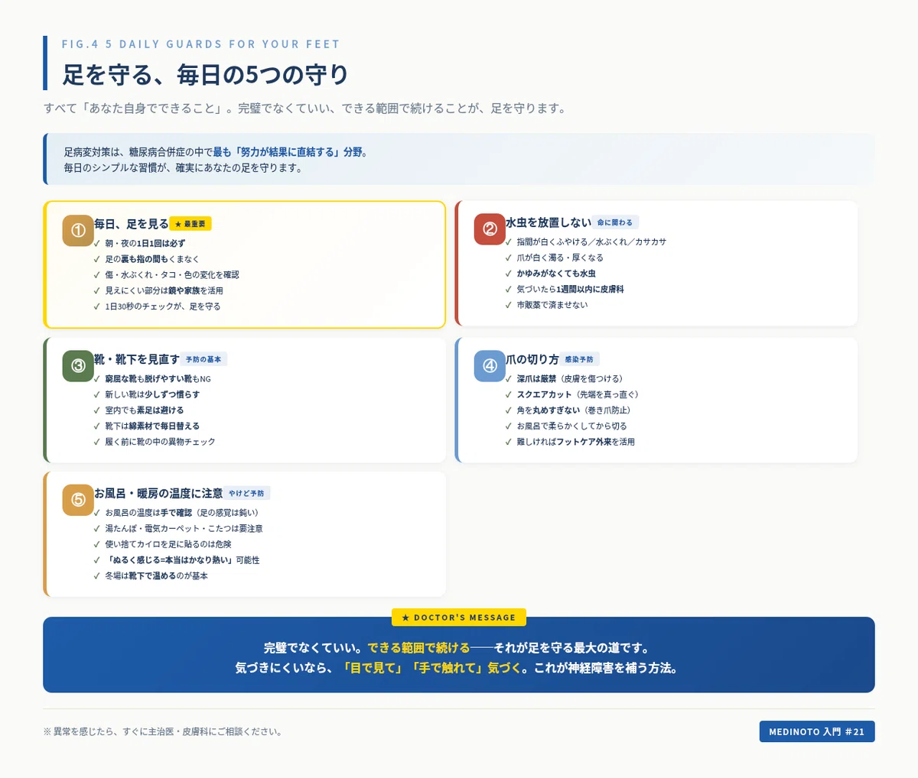Click the gold number ① icon

tap(78, 231)
